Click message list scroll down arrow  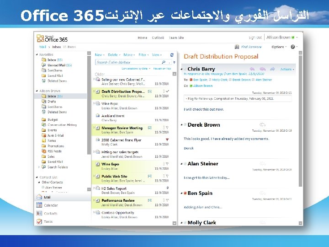click(175, 223)
